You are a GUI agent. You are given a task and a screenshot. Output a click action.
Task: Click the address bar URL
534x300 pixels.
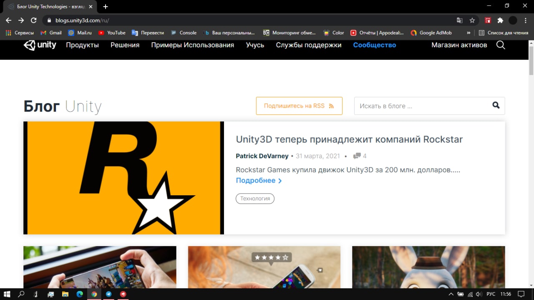point(82,20)
